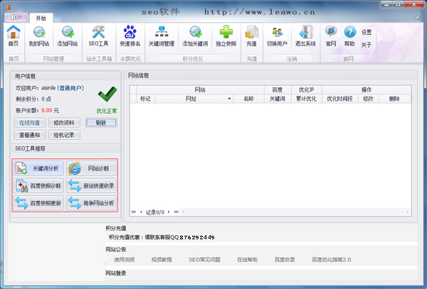The height and width of the screenshot is (289, 427).
Task: Click the 累计优化 column header
Action: tap(306, 99)
